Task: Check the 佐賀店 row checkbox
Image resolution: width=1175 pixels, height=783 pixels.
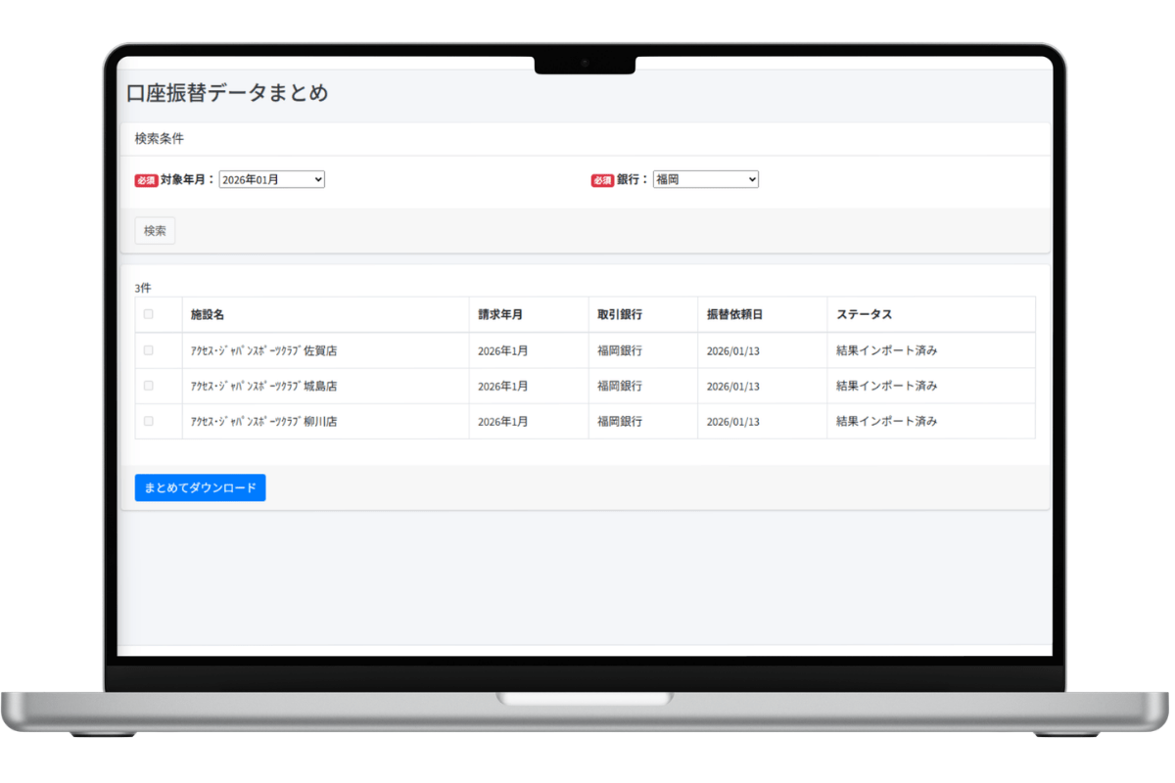Action: coord(150,349)
